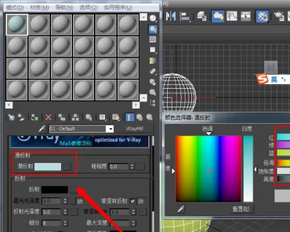Pick color with the color selector eyedropper
290x232 pixels.
click(181, 209)
